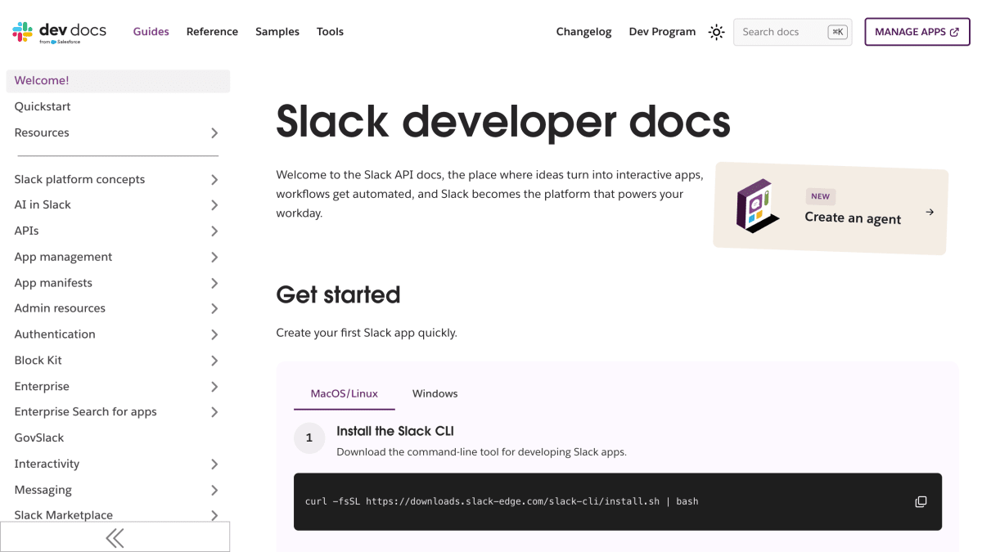Copy the curl install command
982x552 pixels.
[x=921, y=501]
